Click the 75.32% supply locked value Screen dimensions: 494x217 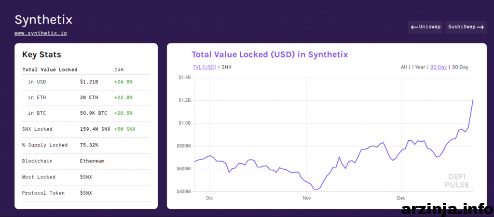point(89,145)
